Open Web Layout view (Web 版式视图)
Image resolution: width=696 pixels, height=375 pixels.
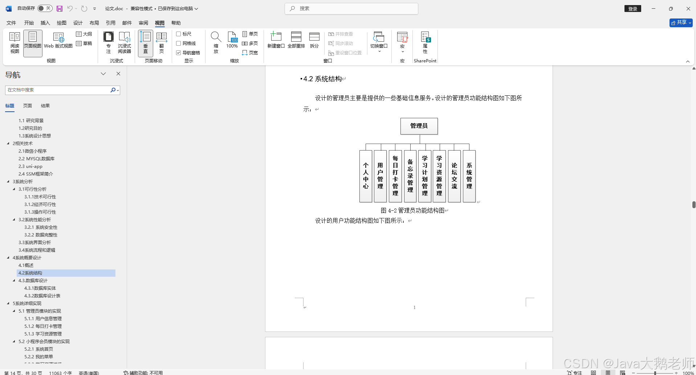pyautogui.click(x=58, y=41)
